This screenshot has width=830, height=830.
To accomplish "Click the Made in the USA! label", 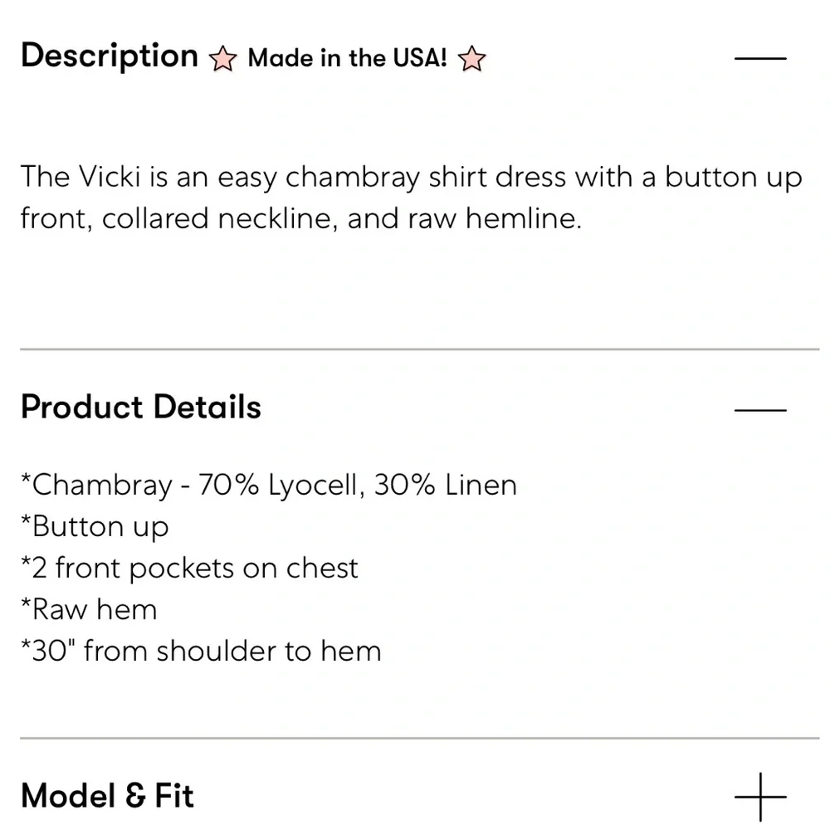I will (347, 59).
